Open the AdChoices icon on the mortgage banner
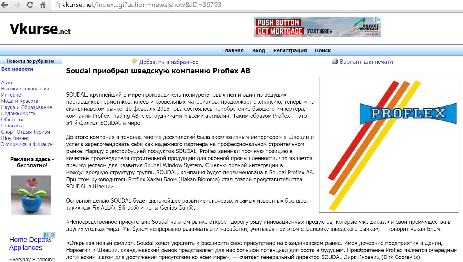Screen dimensions: 463x262 point(377,20)
